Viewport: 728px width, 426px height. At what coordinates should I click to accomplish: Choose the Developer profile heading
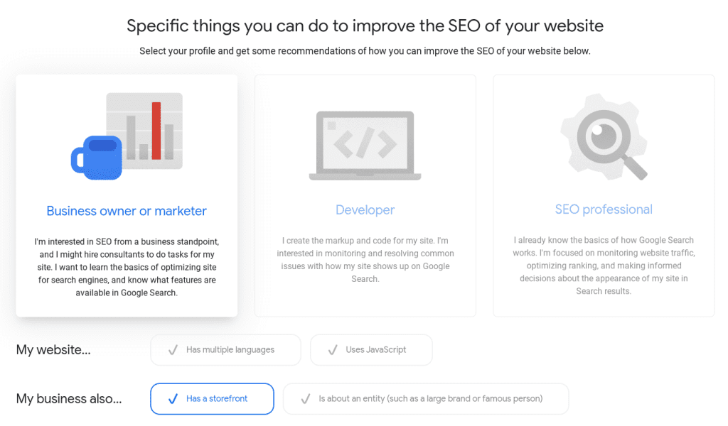point(365,210)
